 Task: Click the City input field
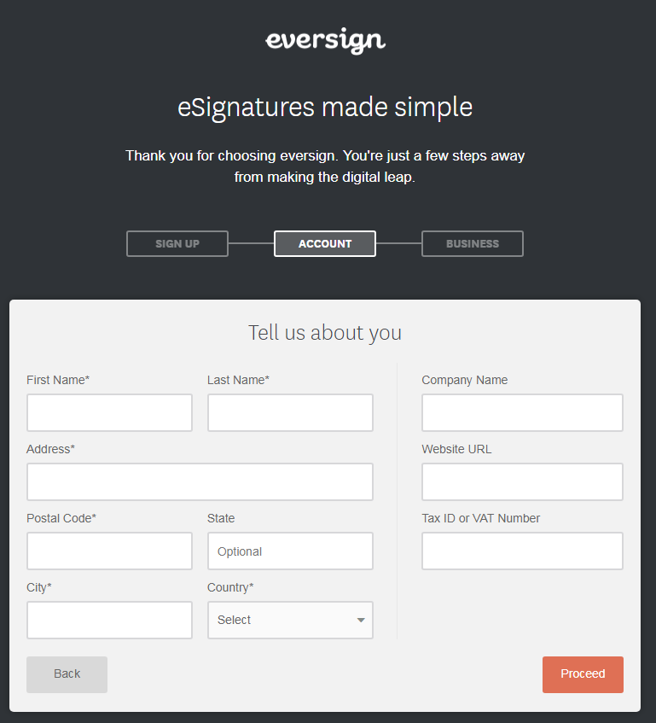109,620
